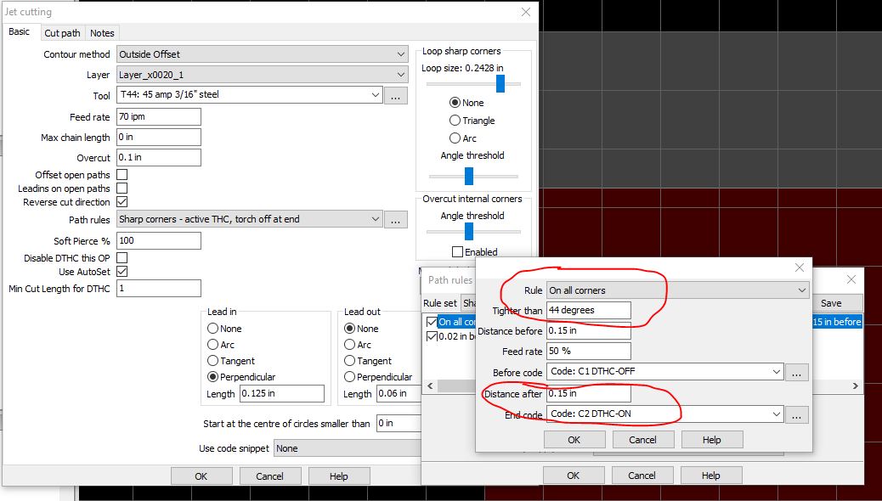This screenshot has width=882, height=501.
Task: Open the Notes tab
Action: (101, 32)
